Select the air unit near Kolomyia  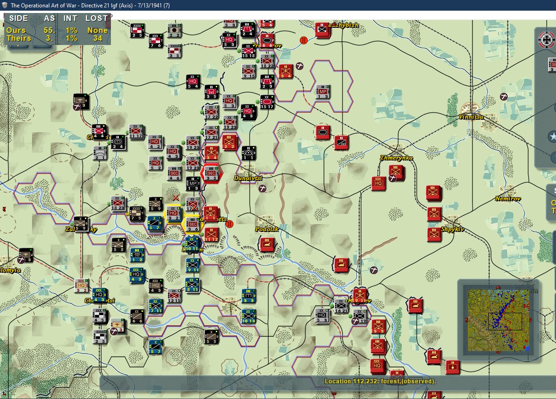click(26, 255)
